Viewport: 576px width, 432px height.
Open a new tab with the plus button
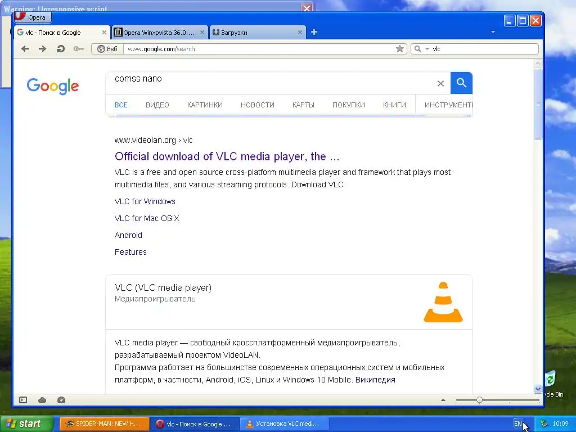coord(314,32)
